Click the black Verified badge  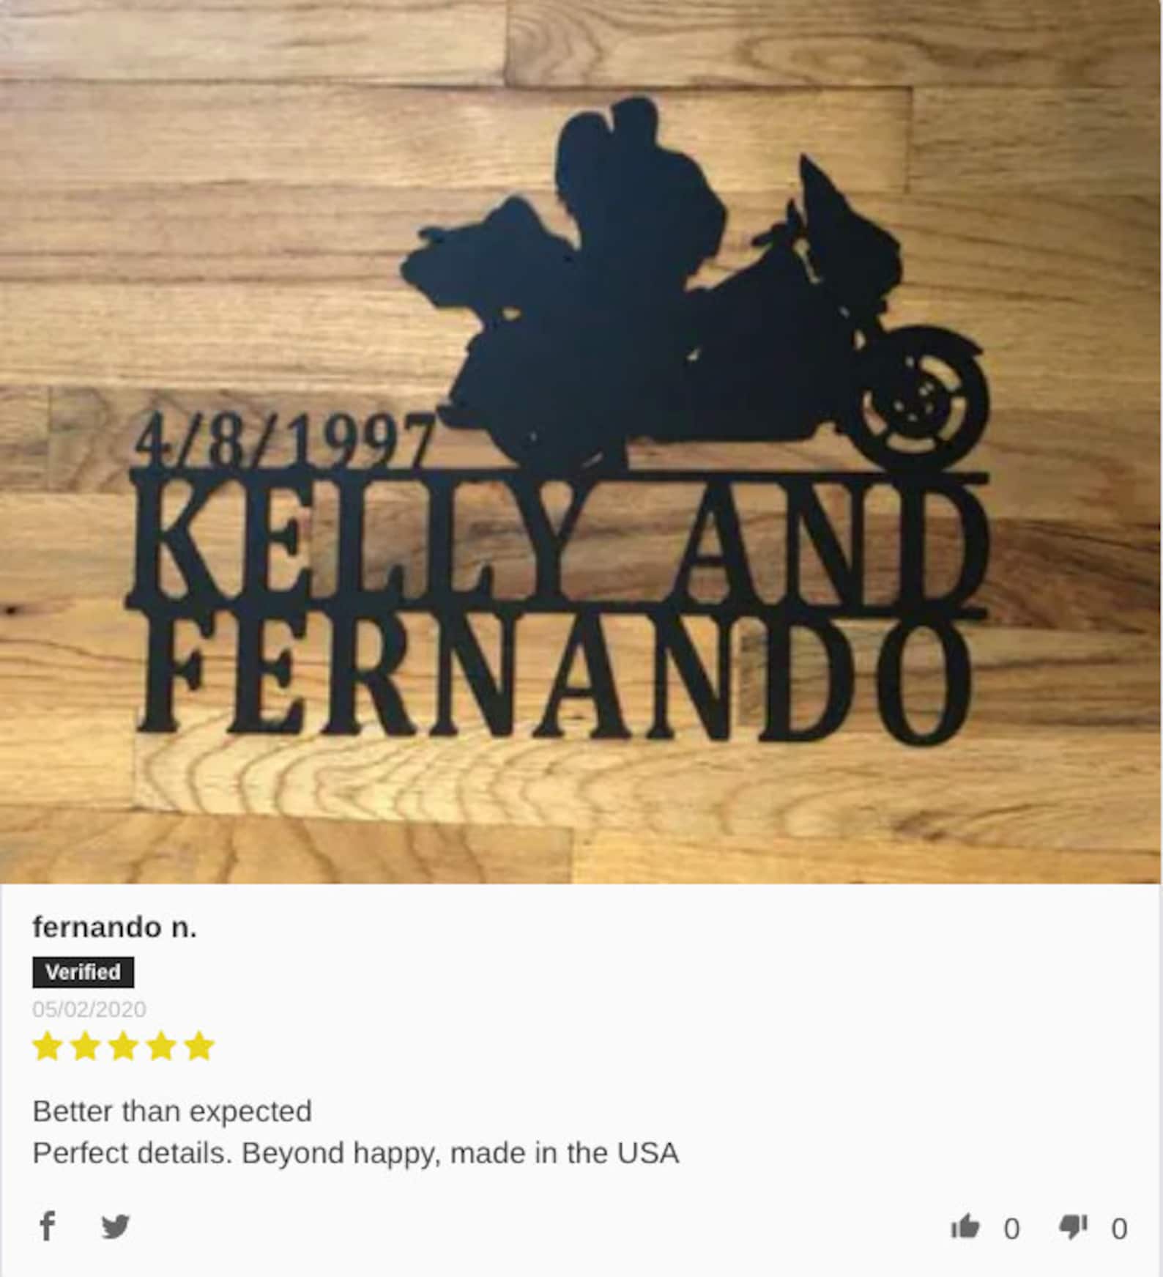pos(83,972)
